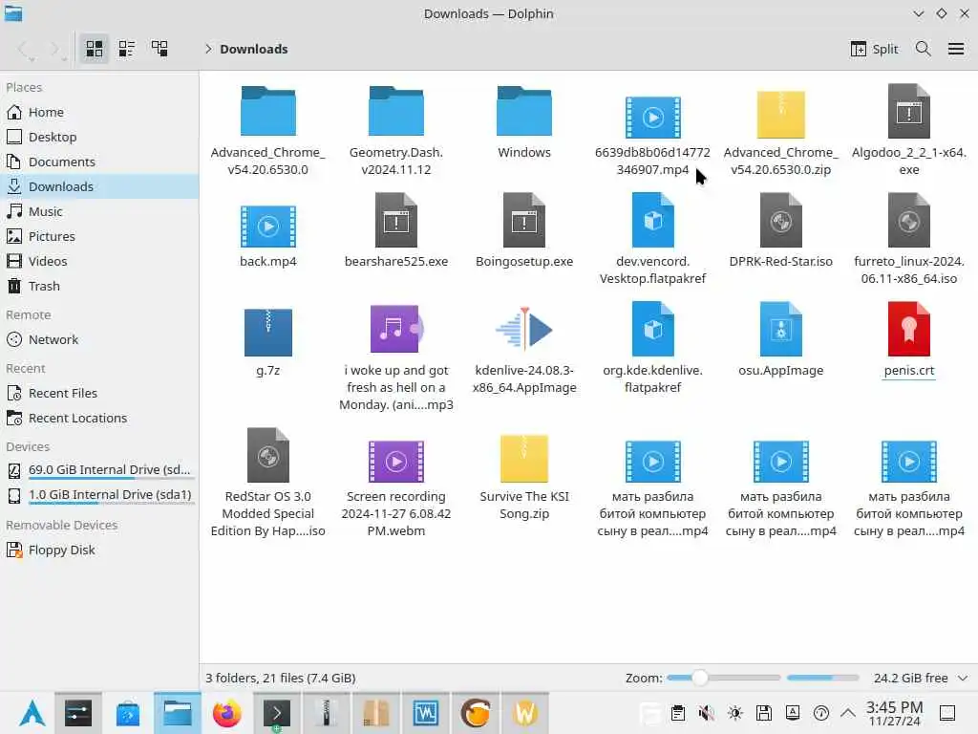The image size is (978, 734).
Task: Open Pictures in Places panel
Action: tap(99, 237)
